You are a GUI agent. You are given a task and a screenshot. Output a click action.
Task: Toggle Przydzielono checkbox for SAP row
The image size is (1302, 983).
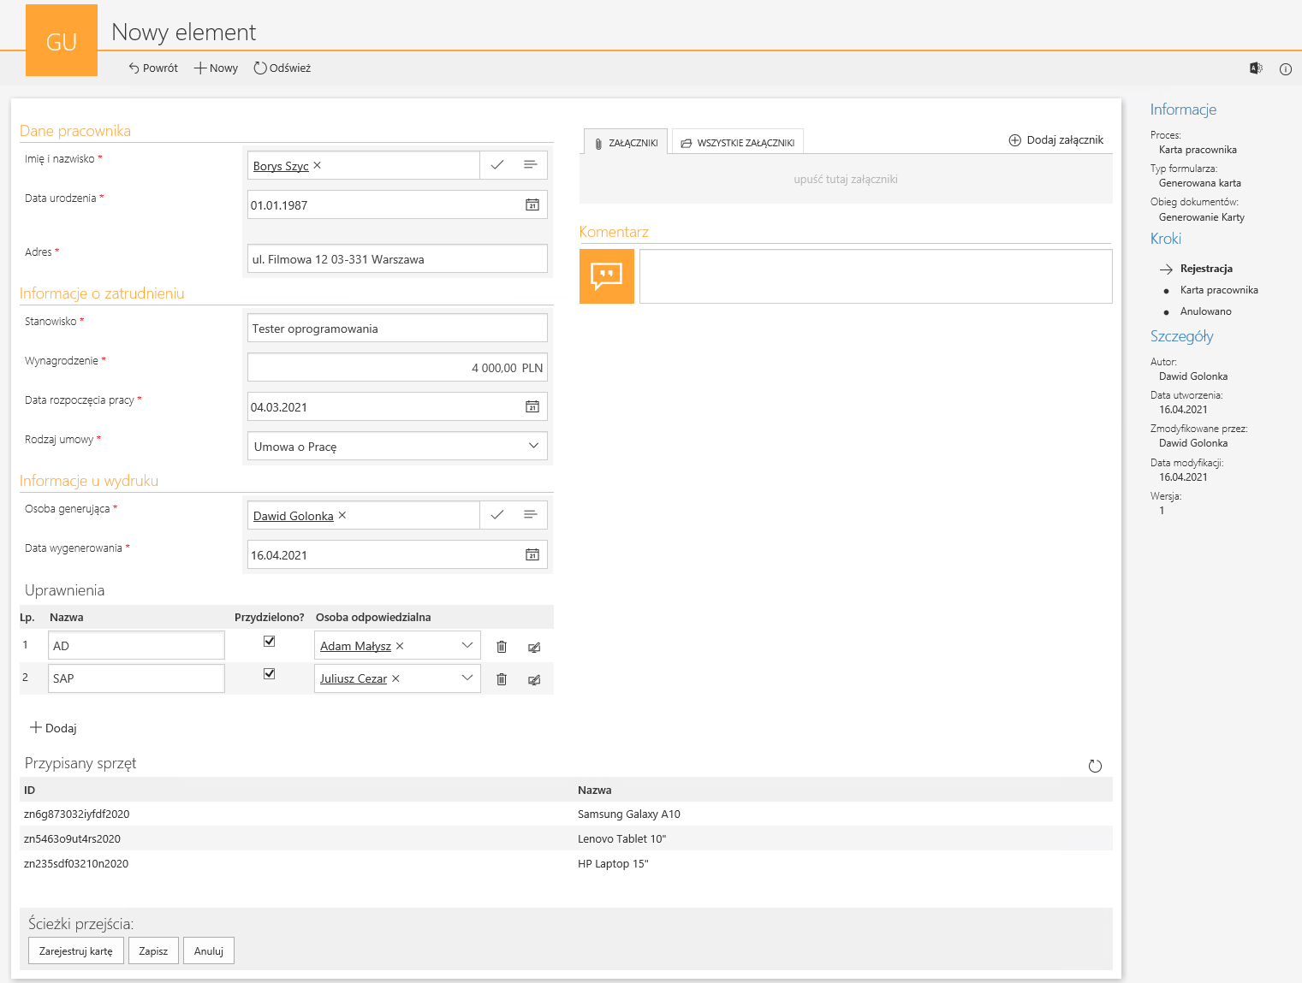[269, 673]
